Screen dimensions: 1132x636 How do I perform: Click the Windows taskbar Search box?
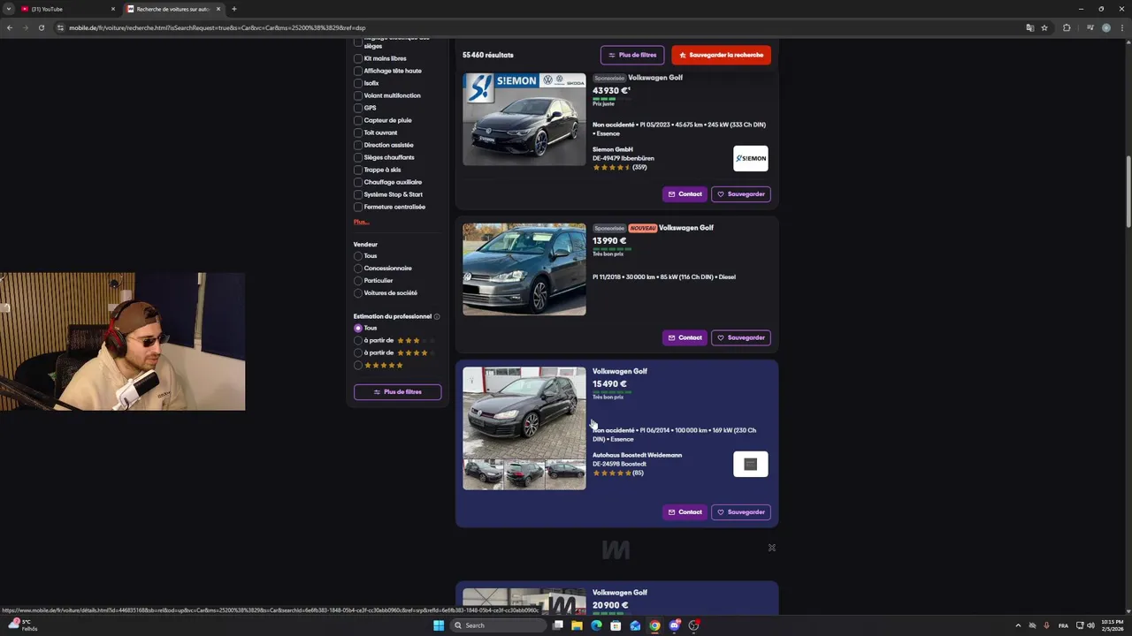click(x=498, y=625)
